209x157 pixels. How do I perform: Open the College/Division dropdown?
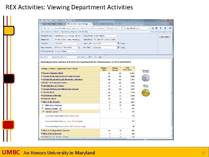(x=79, y=36)
